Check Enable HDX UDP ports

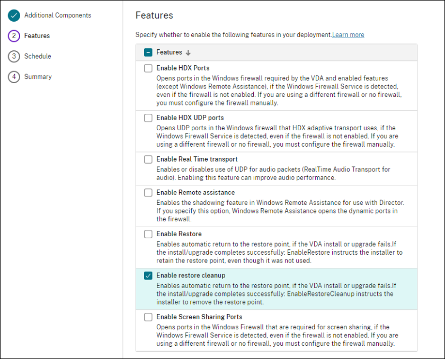[x=148, y=118]
